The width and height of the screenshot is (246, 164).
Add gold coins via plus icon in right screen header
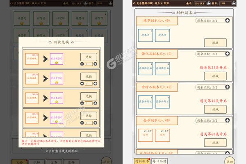point(209,3)
